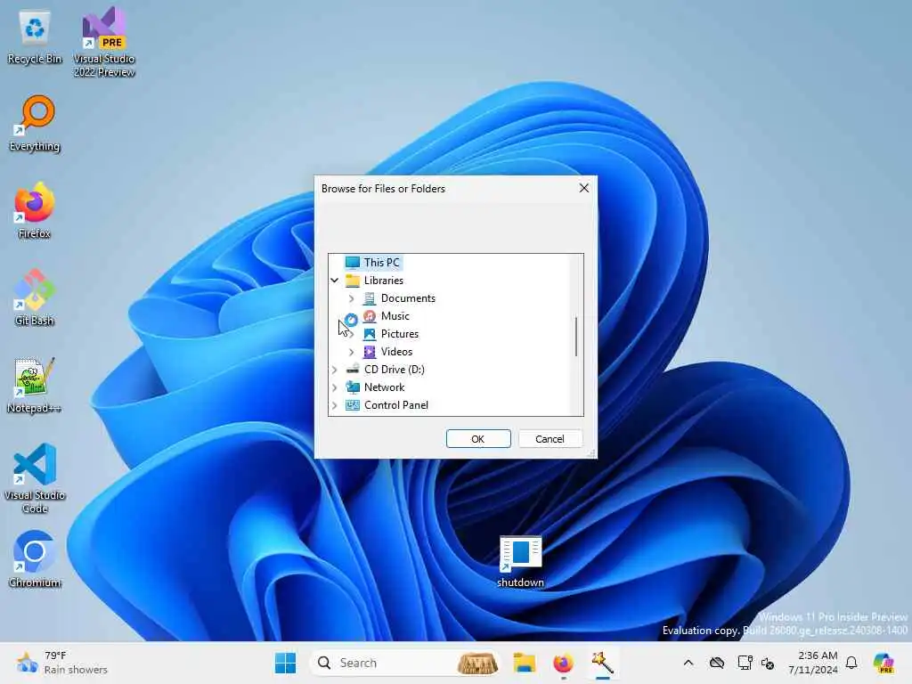
Task: Select Control Panel in the tree
Action: [x=396, y=405]
